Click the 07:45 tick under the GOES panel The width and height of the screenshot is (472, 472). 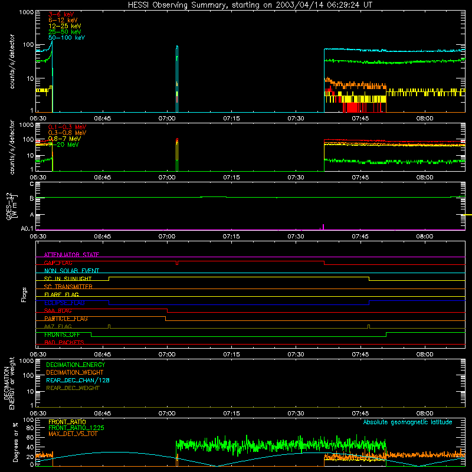(360, 237)
